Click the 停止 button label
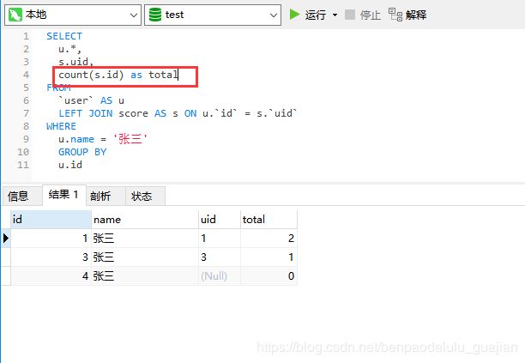525x363 pixels. click(371, 15)
